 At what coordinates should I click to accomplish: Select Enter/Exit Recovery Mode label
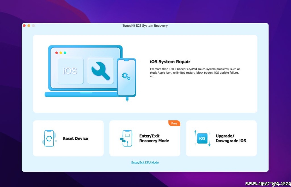coord(154,138)
